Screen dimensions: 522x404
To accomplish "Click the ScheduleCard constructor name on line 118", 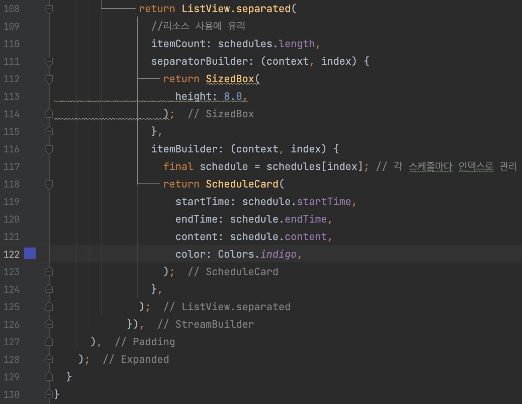I will click(x=242, y=184).
